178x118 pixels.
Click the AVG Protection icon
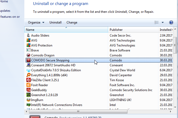click(x=29, y=45)
